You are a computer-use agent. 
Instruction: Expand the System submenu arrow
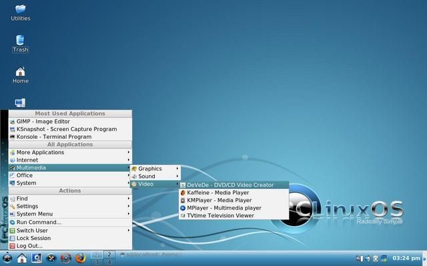point(129,183)
